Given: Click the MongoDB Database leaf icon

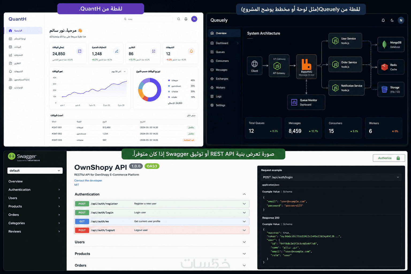Looking at the screenshot, I should (384, 44).
